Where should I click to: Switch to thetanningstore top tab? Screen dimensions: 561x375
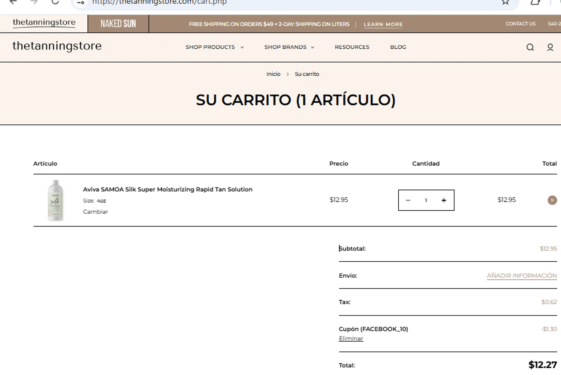(x=44, y=23)
